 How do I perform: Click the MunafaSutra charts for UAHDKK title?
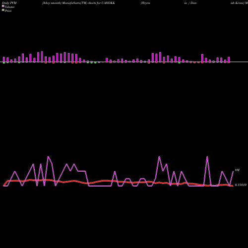tap(78, 3)
